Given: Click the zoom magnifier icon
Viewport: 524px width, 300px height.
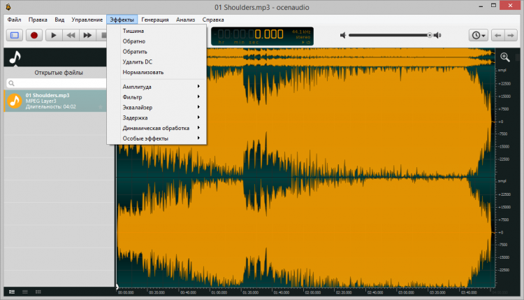Looking at the screenshot, I should [x=505, y=57].
